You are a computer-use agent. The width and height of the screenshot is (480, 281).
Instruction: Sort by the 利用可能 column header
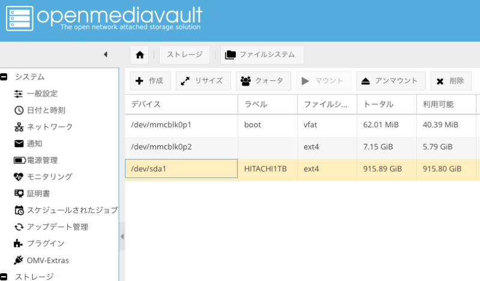[446, 104]
